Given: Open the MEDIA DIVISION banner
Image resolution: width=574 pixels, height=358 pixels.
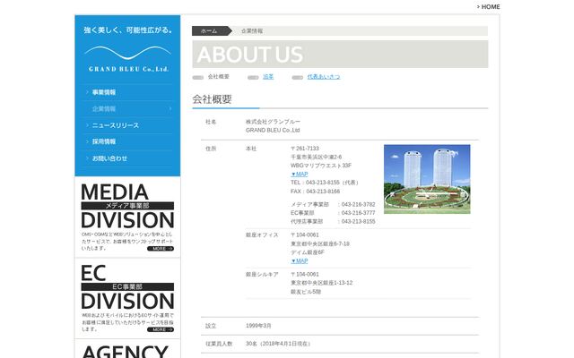Looking at the screenshot, I should click(x=127, y=217).
